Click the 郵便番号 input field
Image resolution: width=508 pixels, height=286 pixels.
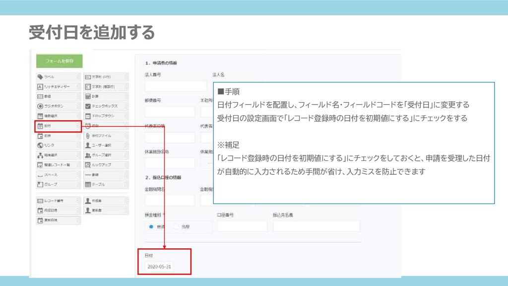170,112
